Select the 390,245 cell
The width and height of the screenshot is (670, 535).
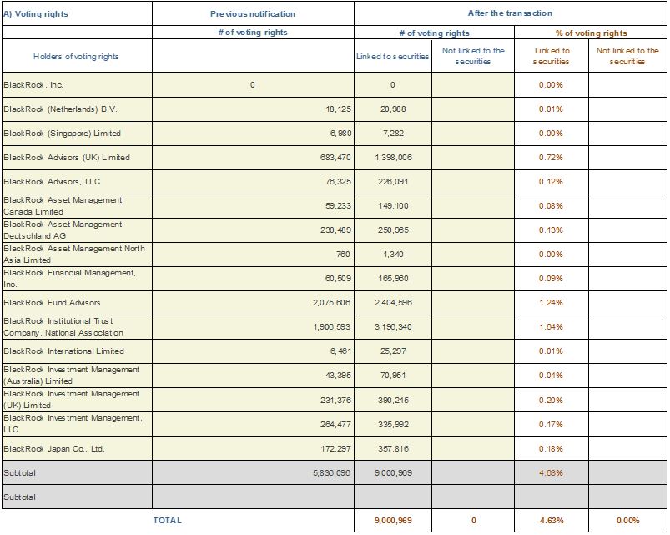[393, 400]
